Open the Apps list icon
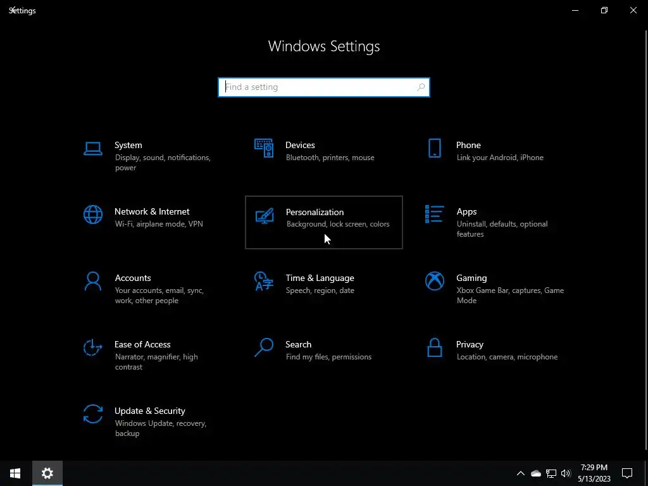648x486 pixels. (434, 214)
